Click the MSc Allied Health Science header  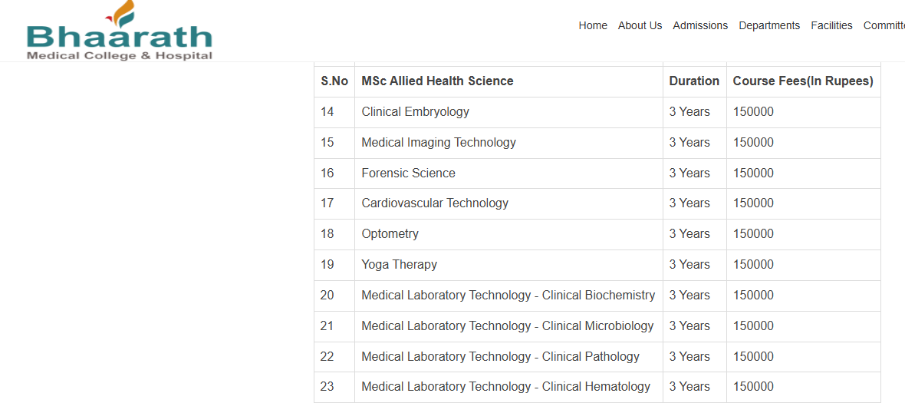pyautogui.click(x=437, y=81)
